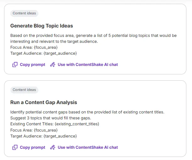This screenshot has height=160, width=192.
Task: Click the copy icon in the Blog Topic Ideas card
Action: click(x=15, y=65)
